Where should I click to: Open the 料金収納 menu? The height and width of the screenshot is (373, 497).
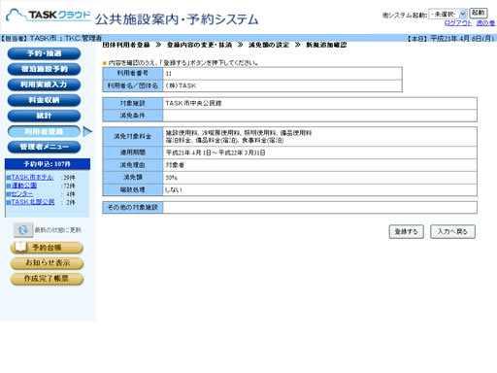44,100
